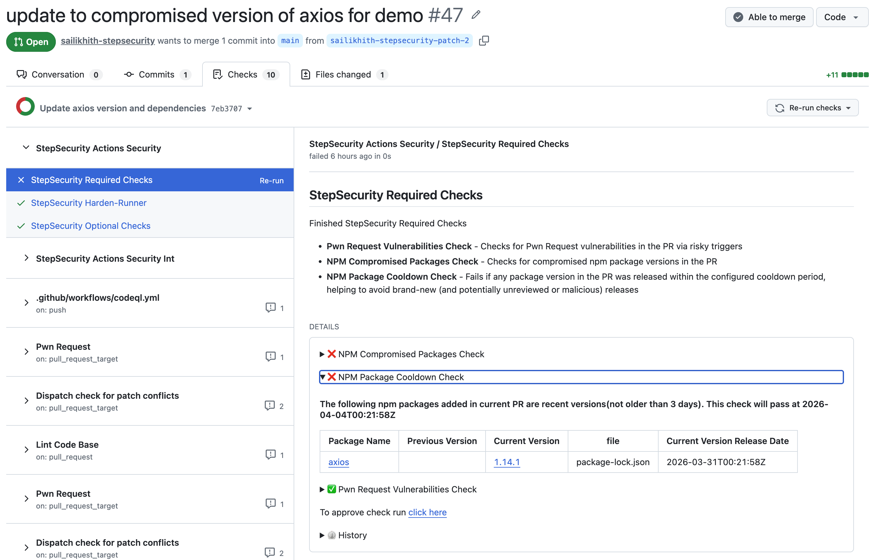
Task: Switch to the Files changed tab
Action: (343, 74)
